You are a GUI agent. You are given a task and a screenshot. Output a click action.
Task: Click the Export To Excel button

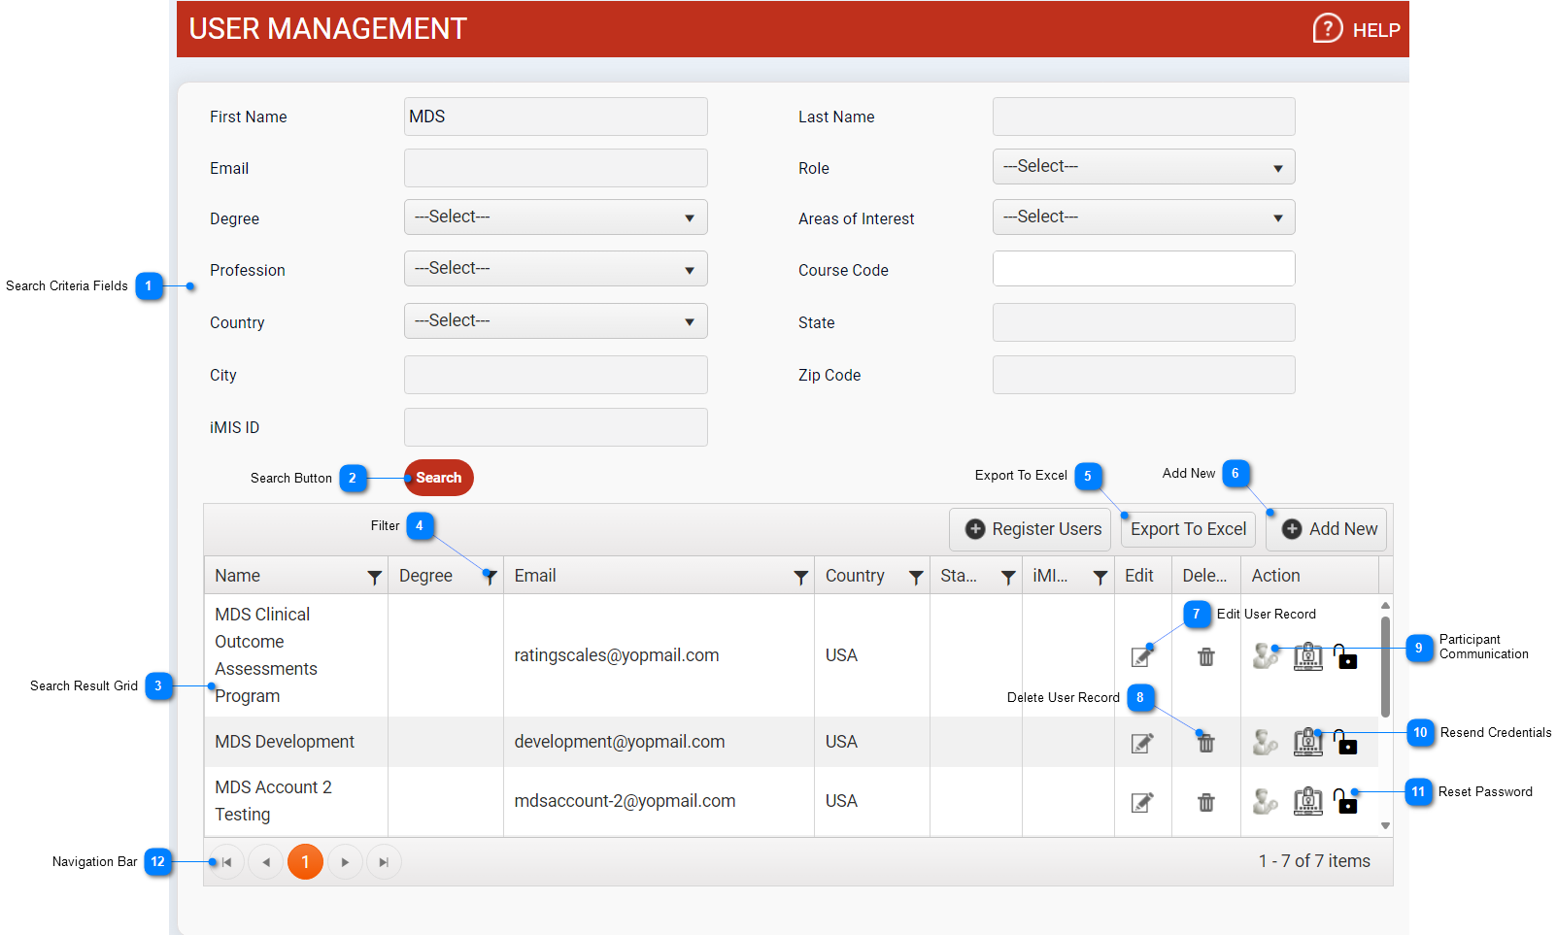[1188, 529]
